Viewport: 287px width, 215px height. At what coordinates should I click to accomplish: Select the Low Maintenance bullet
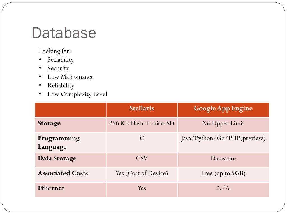click(x=71, y=77)
